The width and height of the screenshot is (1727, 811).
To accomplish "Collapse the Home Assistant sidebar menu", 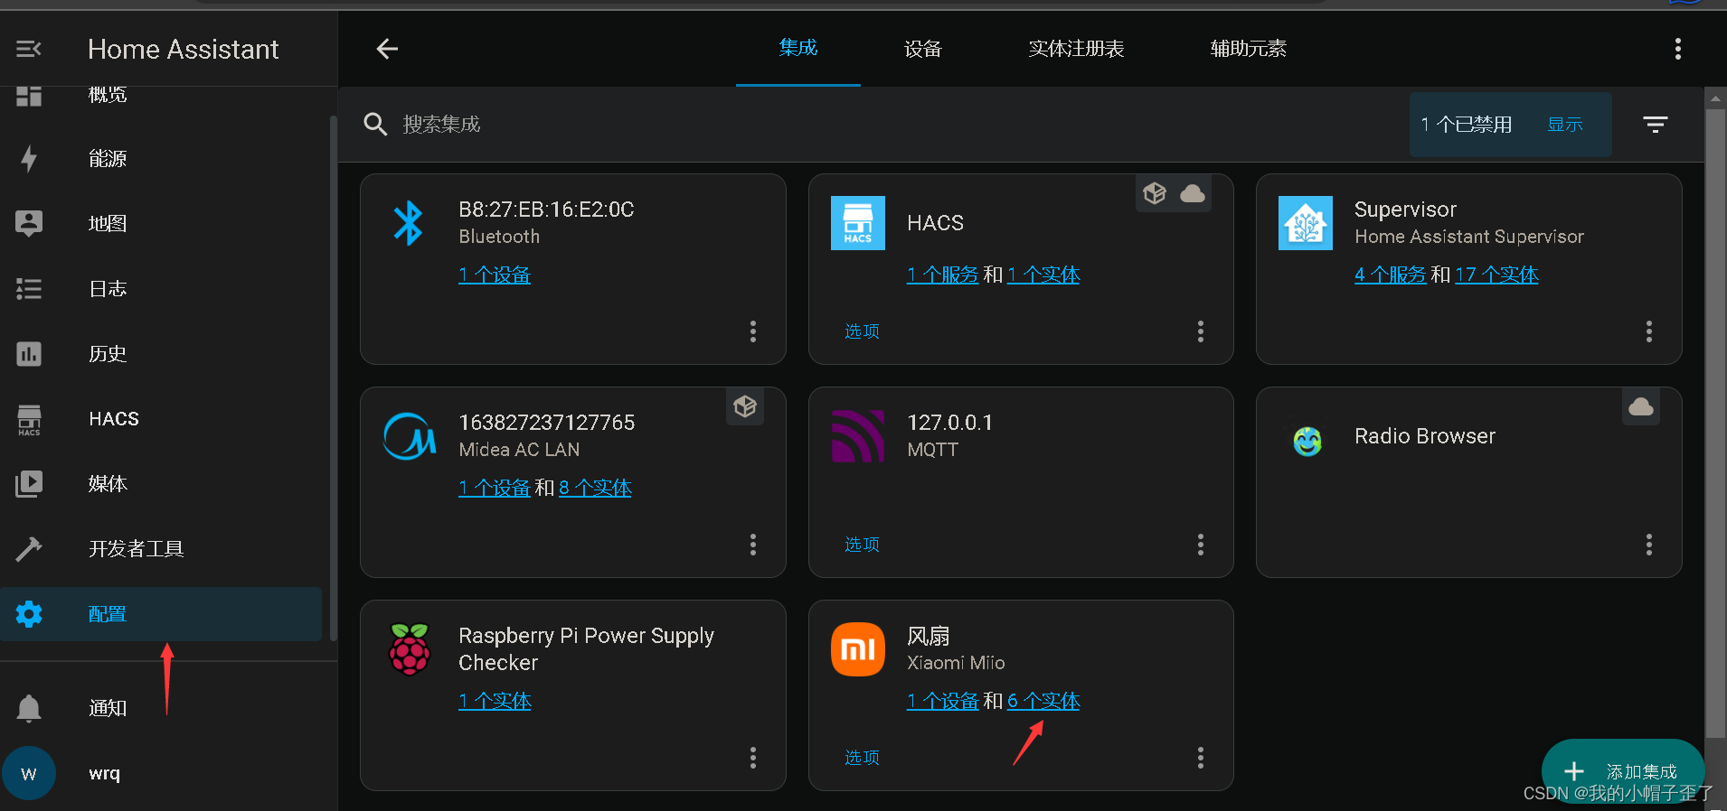I will point(29,49).
